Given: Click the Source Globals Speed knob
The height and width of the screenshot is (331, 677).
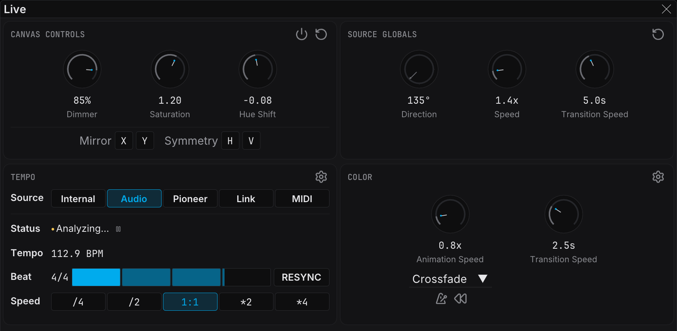Looking at the screenshot, I should pyautogui.click(x=507, y=69).
